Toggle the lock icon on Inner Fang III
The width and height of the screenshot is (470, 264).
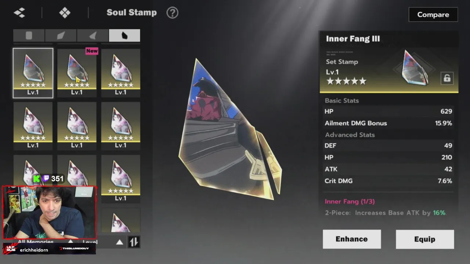(447, 78)
